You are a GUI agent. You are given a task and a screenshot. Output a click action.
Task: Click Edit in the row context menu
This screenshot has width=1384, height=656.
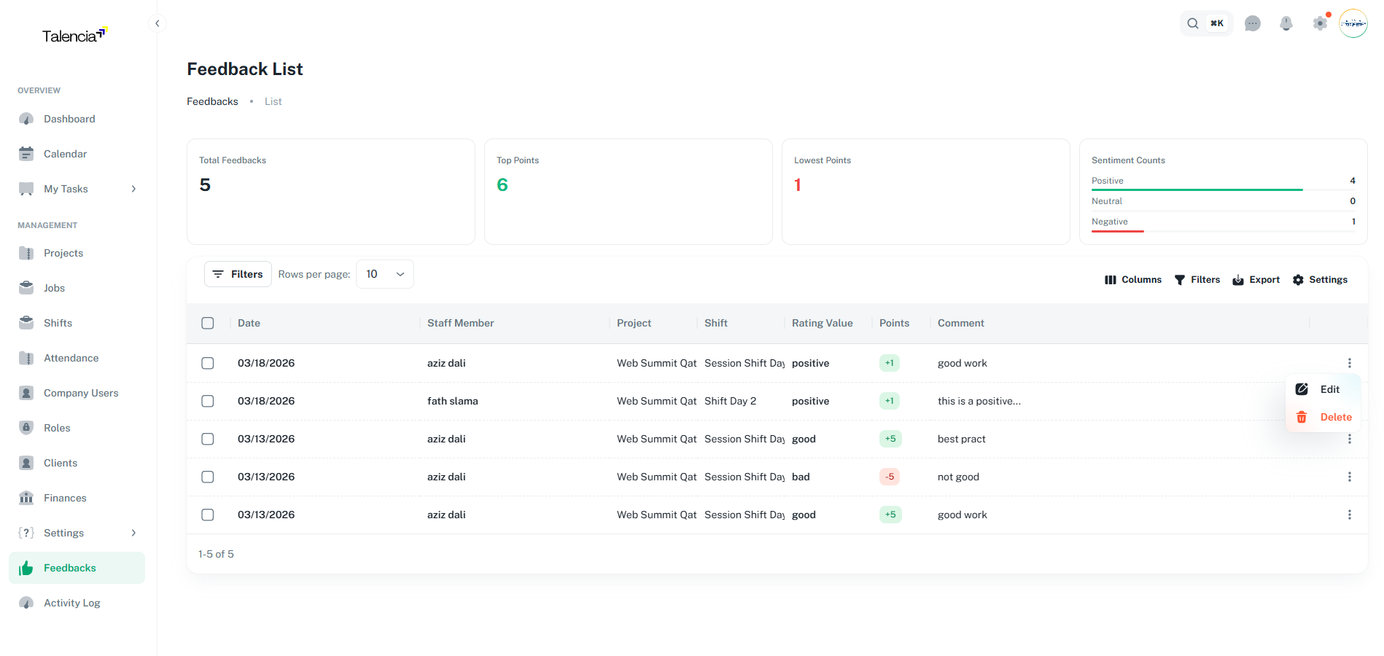pyautogui.click(x=1331, y=388)
